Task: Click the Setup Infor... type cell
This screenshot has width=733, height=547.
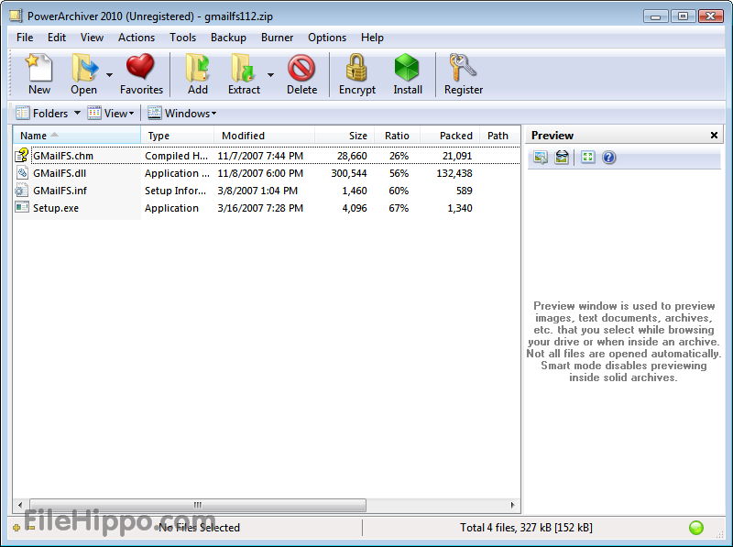Action: 175,191
